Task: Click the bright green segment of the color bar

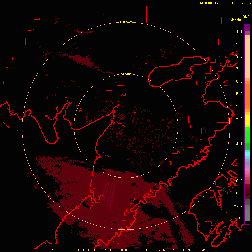Action: (247, 135)
